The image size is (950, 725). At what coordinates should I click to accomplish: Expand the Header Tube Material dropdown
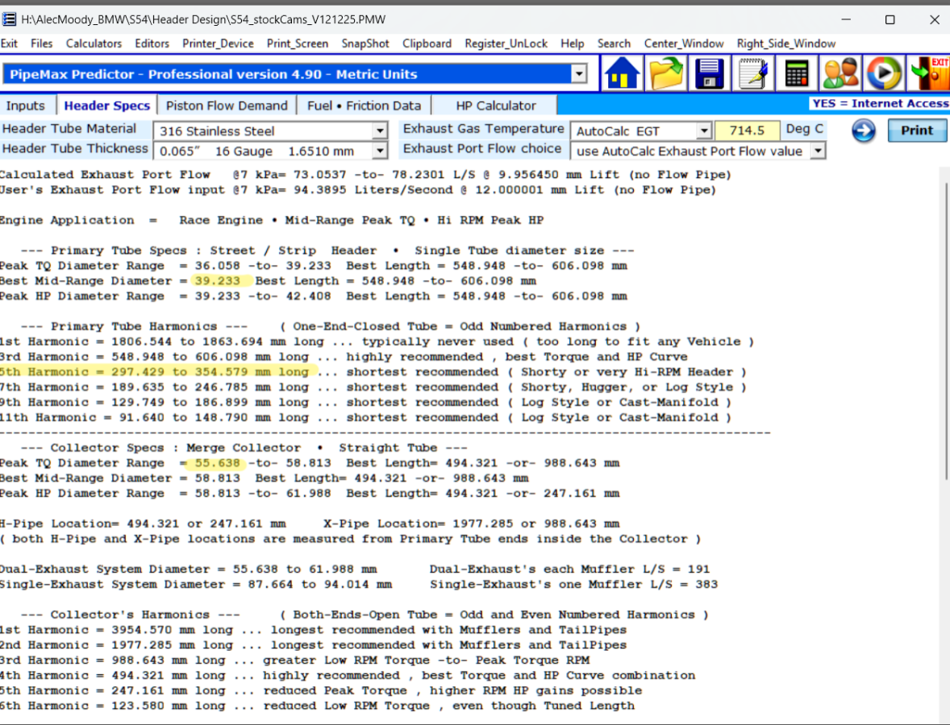point(379,130)
